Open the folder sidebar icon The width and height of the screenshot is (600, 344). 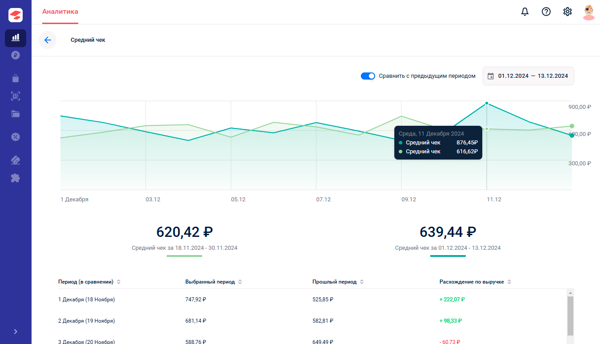[16, 114]
